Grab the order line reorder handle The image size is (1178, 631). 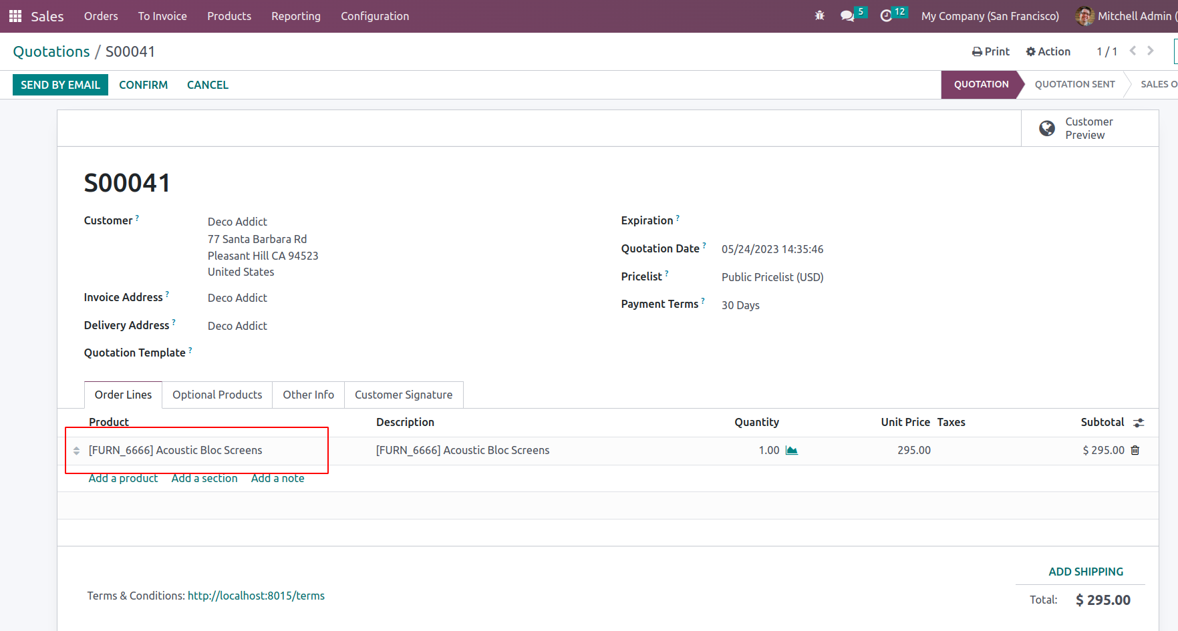(x=76, y=451)
